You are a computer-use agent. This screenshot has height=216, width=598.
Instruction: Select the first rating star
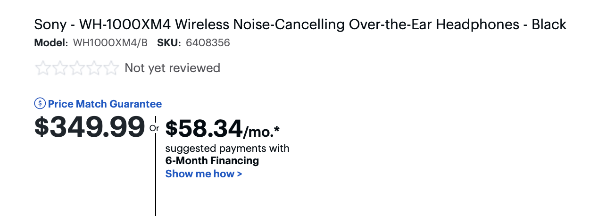(x=42, y=68)
